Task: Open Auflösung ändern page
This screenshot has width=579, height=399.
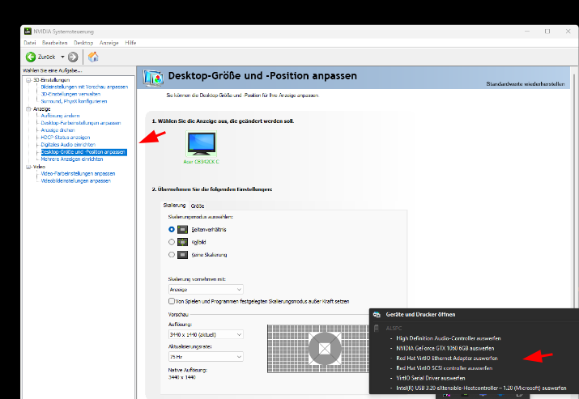Action: (x=60, y=116)
